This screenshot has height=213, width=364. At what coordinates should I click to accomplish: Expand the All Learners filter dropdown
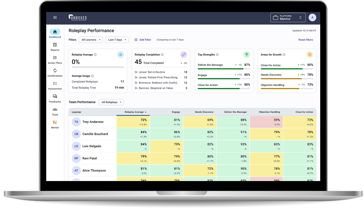click(91, 40)
